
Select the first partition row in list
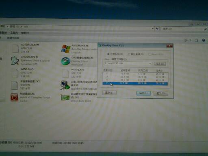[x=135, y=74]
